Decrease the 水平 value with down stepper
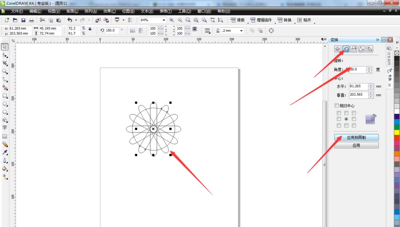 (371, 88)
